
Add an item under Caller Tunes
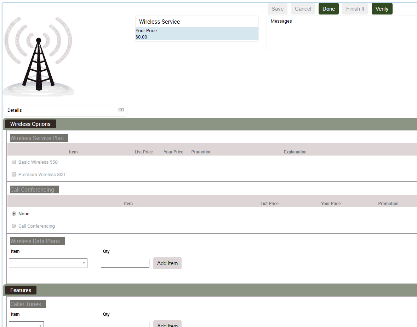coord(167,325)
